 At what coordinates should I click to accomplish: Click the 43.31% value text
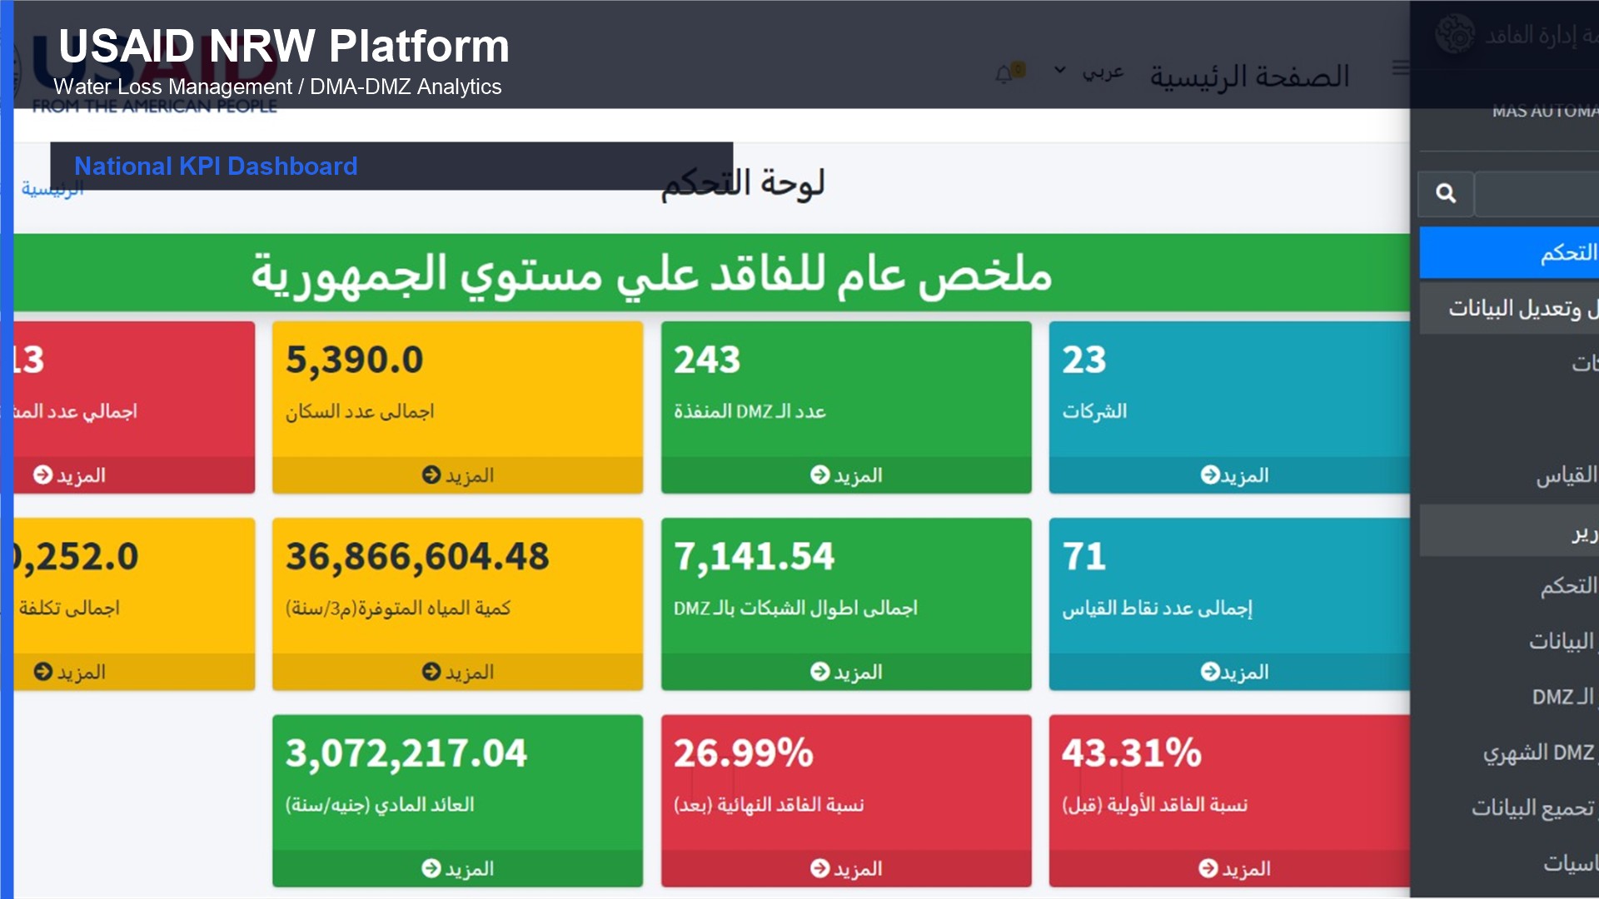click(1132, 753)
